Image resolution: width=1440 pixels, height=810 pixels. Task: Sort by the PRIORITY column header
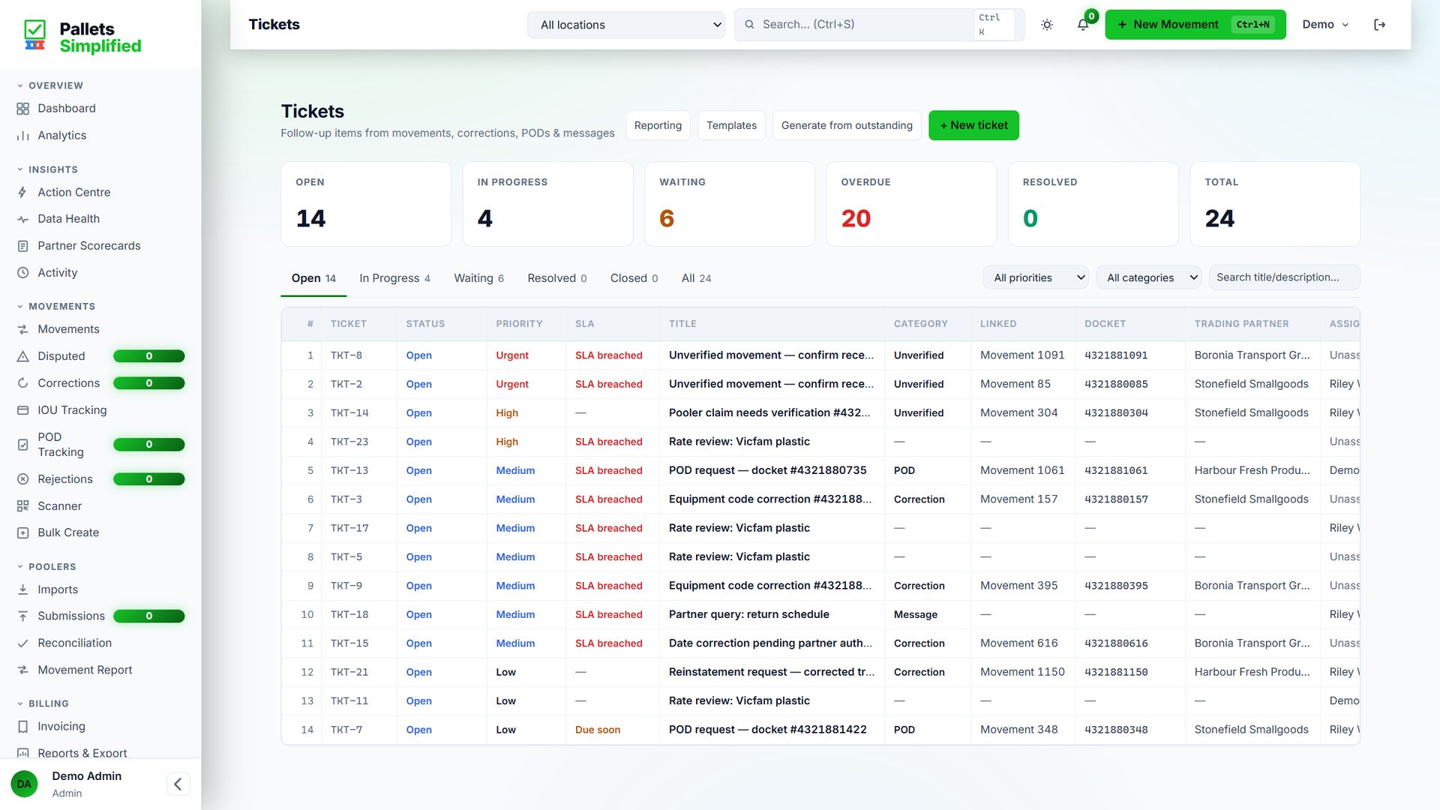pos(519,324)
